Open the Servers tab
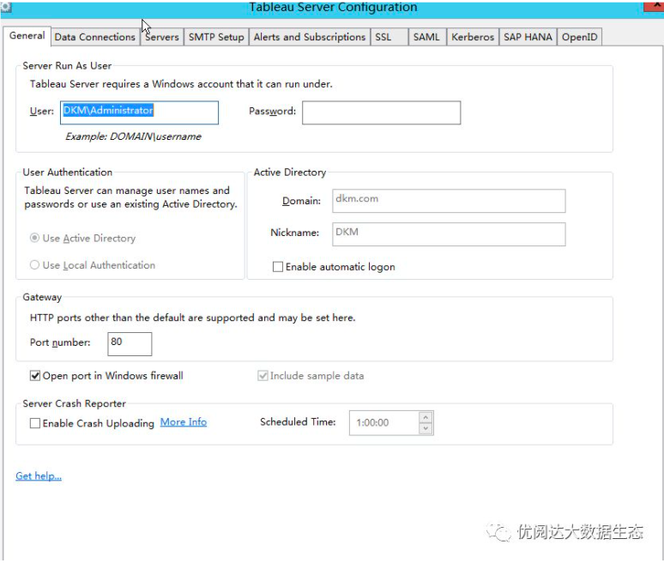Image resolution: width=664 pixels, height=563 pixels. click(162, 37)
